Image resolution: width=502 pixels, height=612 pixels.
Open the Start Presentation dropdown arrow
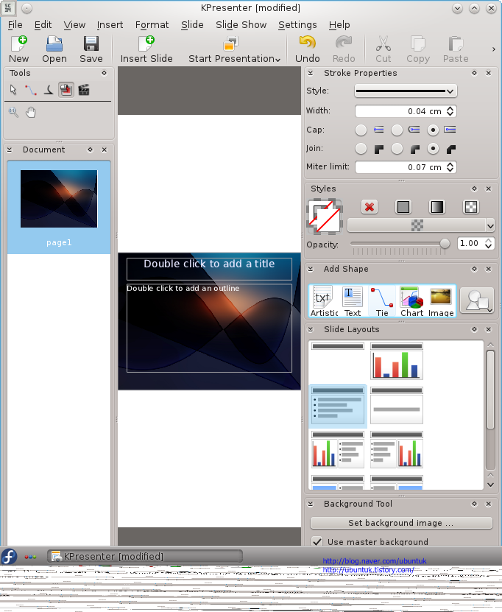coord(277,60)
